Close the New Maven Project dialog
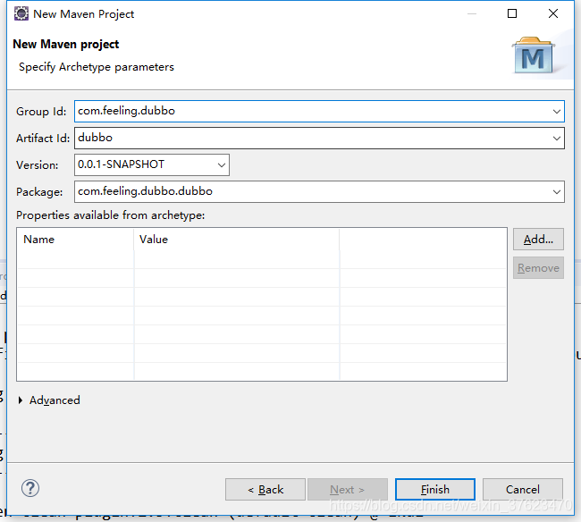 click(553, 13)
